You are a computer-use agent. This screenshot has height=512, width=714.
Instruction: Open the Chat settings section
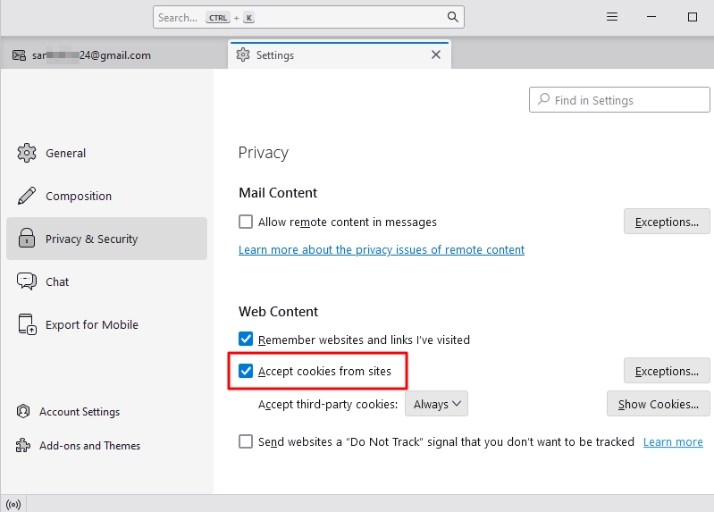(106, 281)
